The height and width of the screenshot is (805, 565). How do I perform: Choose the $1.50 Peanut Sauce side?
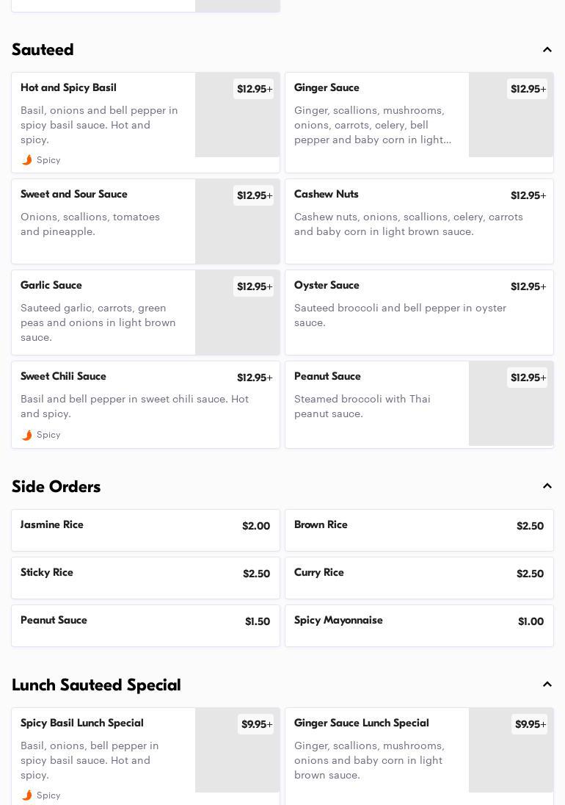tap(145, 625)
